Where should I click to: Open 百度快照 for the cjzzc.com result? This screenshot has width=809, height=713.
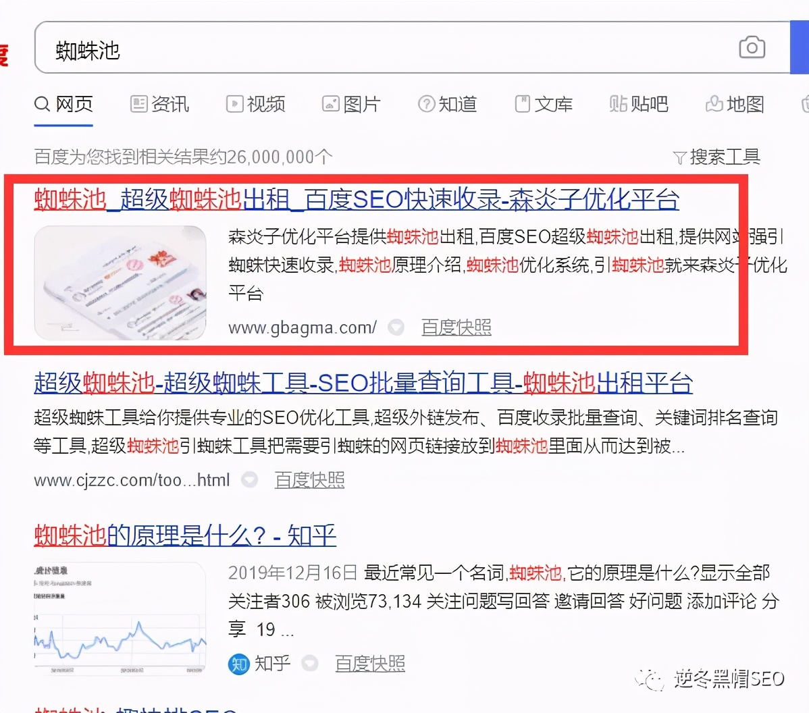[x=309, y=480]
